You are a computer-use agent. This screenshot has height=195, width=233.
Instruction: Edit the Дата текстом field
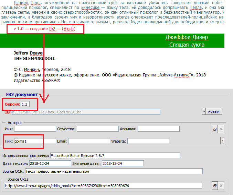coord(50,163)
